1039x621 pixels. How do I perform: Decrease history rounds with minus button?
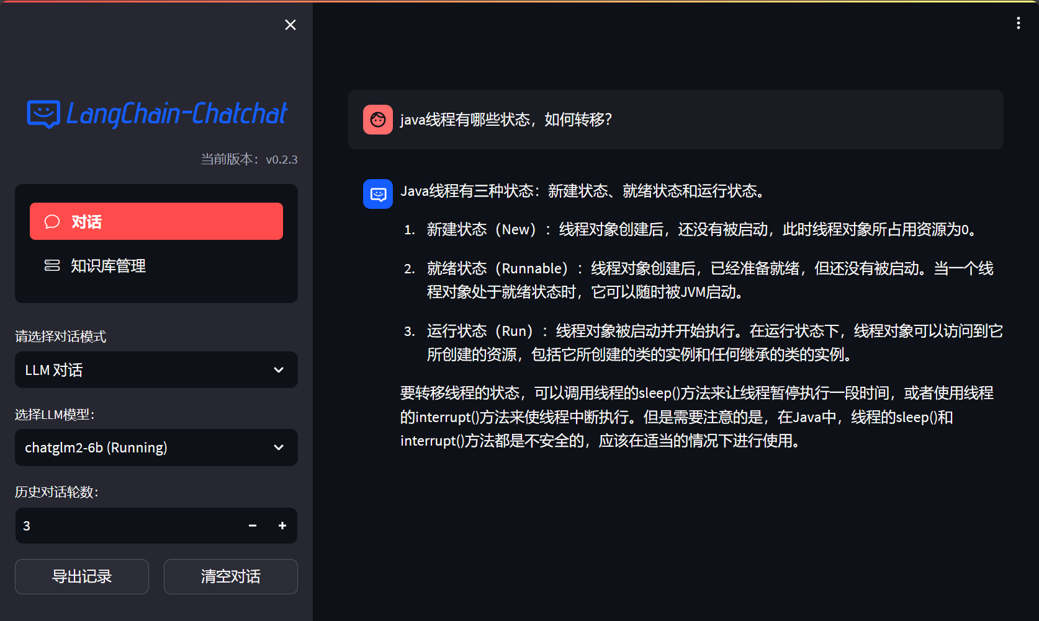coord(253,526)
